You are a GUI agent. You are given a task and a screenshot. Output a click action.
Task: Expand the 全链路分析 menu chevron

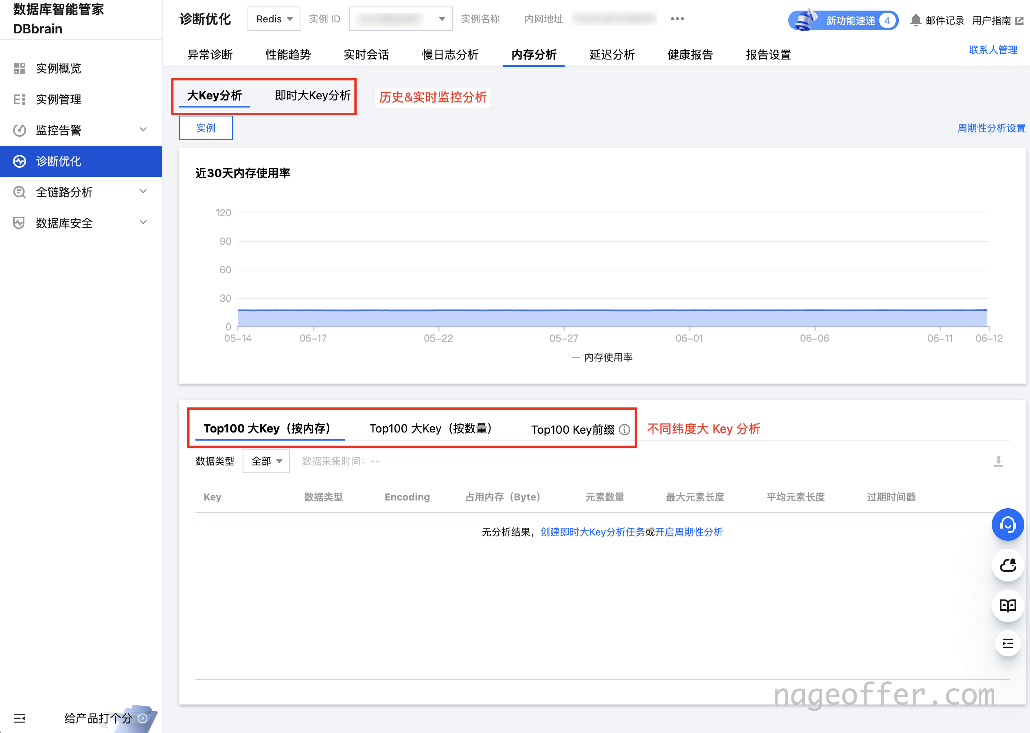pyautogui.click(x=143, y=191)
